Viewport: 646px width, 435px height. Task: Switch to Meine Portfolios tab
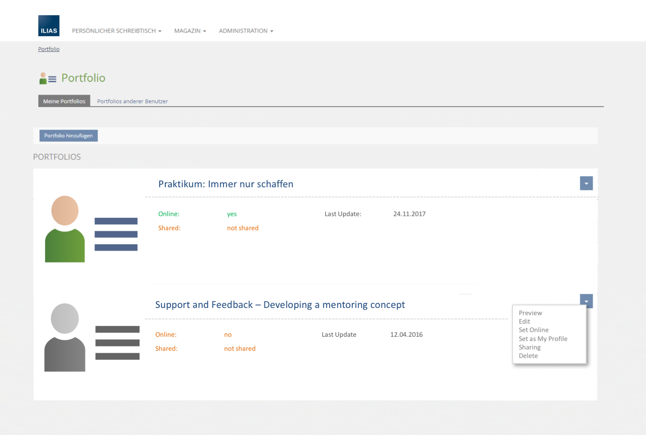[64, 101]
